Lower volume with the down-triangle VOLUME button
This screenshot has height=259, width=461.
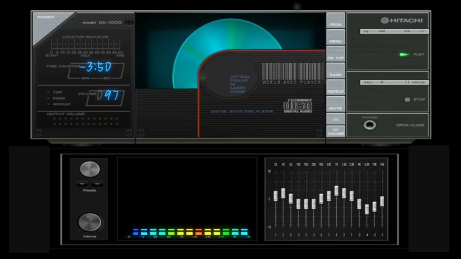[x=335, y=131]
